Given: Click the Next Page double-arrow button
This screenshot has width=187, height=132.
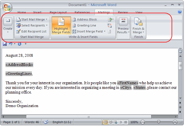Looking at the screenshot, I should pos(180,112).
